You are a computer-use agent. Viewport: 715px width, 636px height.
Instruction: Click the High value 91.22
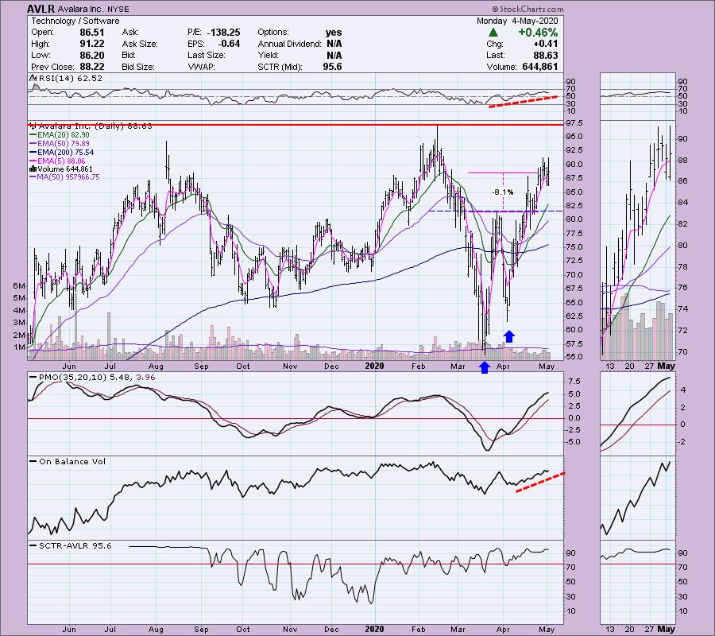[x=92, y=44]
